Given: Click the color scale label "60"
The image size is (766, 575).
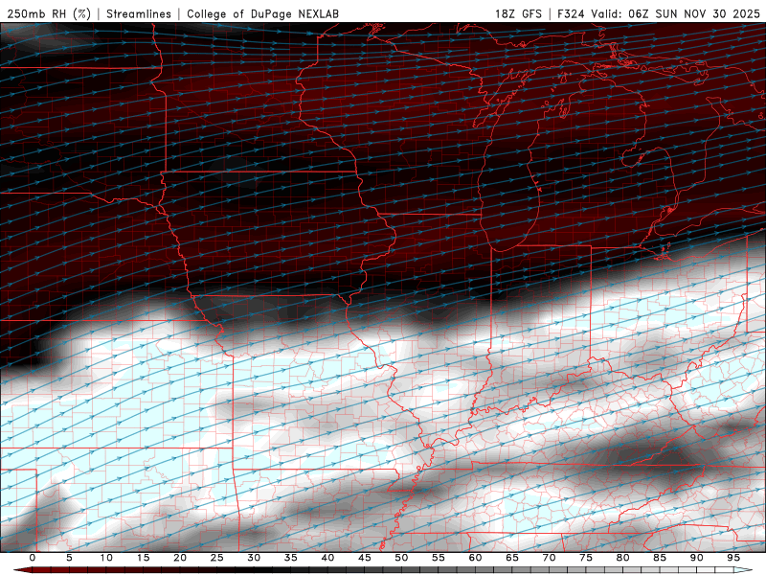Looking at the screenshot, I should click(475, 558).
